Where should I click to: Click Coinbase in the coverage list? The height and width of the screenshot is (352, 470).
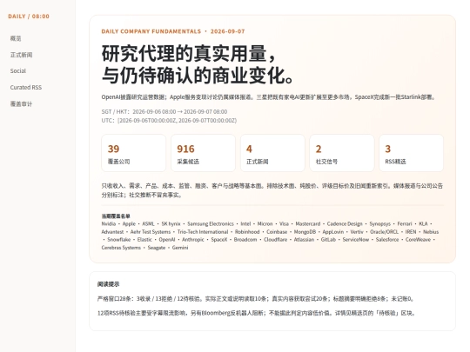[x=277, y=232]
